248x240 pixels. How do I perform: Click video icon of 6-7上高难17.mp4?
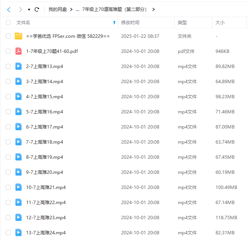18,127
